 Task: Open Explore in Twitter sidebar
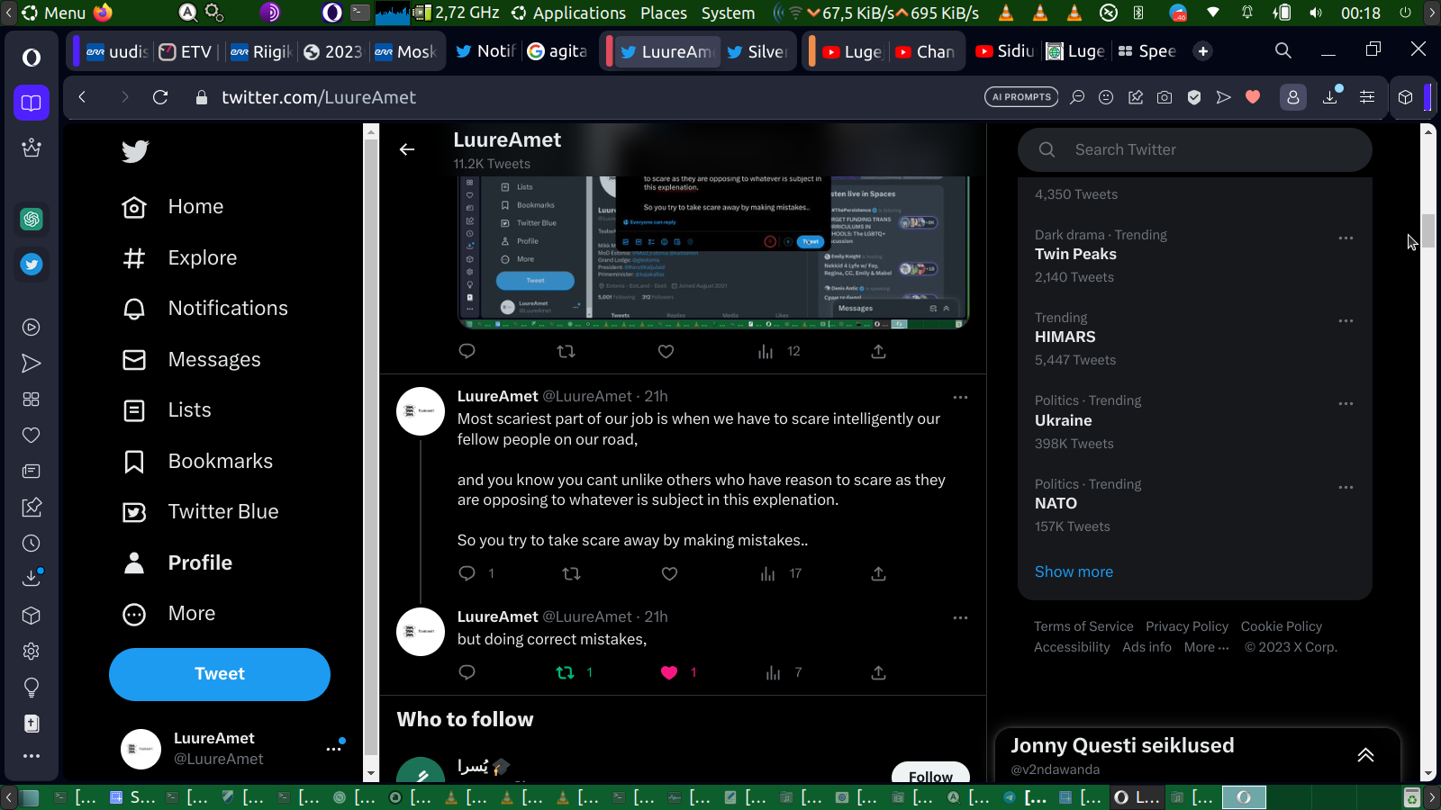coord(180,258)
